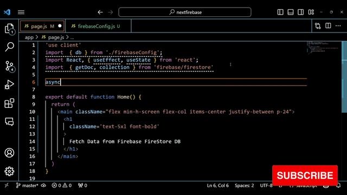Open remote window indicator in status bar
Viewport: 347px width, 195px height.
[7, 185]
